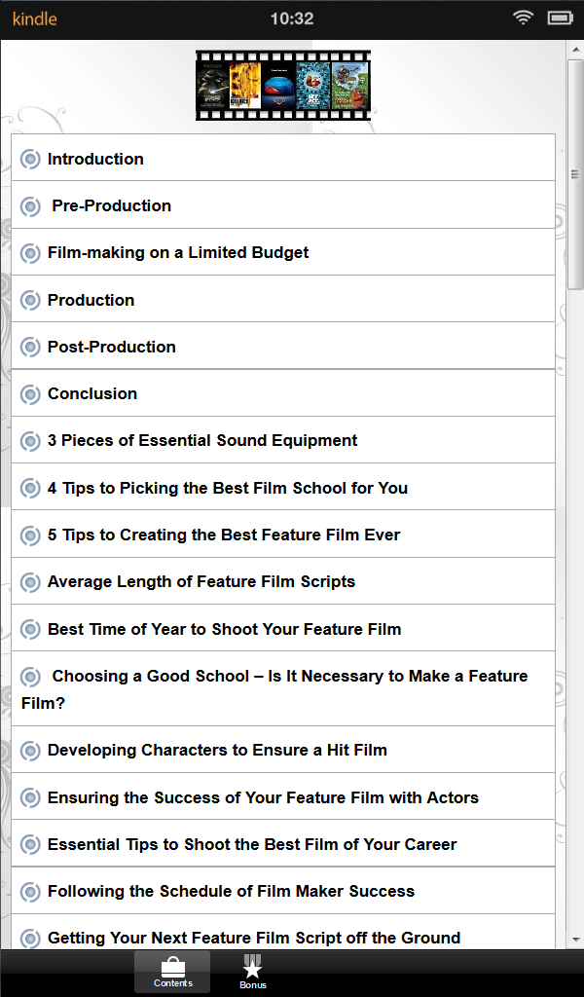Switch to the Bonus tab

[x=252, y=971]
